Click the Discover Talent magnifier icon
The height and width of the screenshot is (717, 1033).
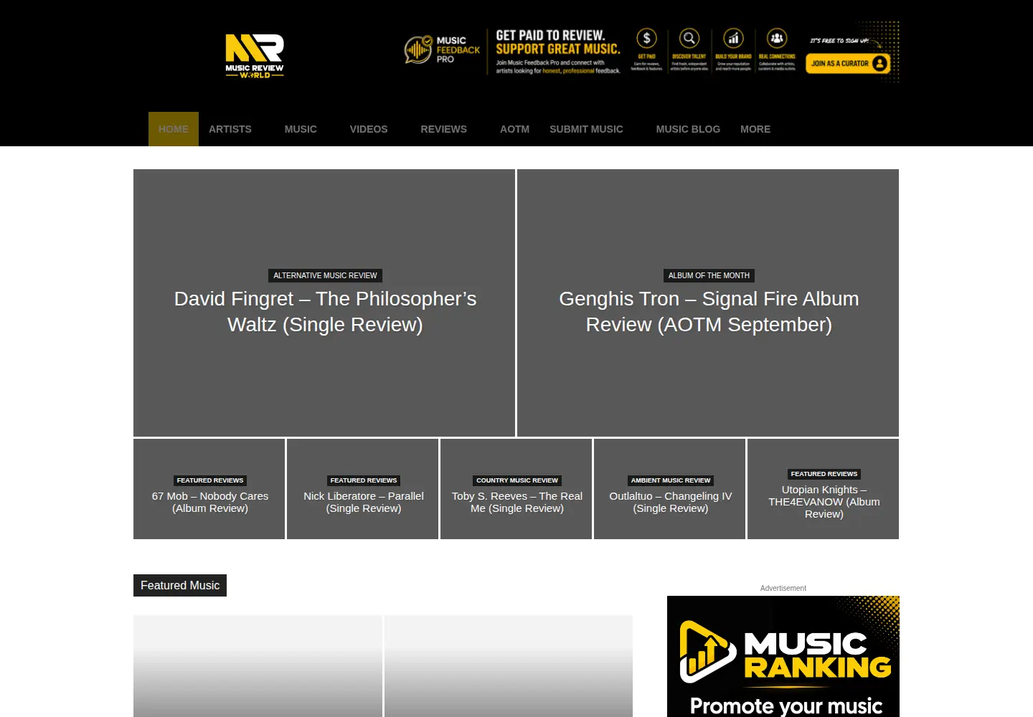coord(689,38)
